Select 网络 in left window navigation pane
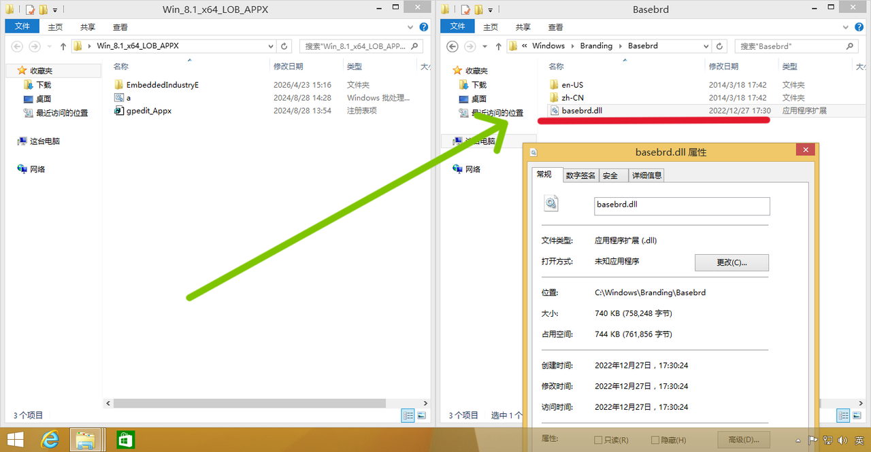 tap(31, 169)
